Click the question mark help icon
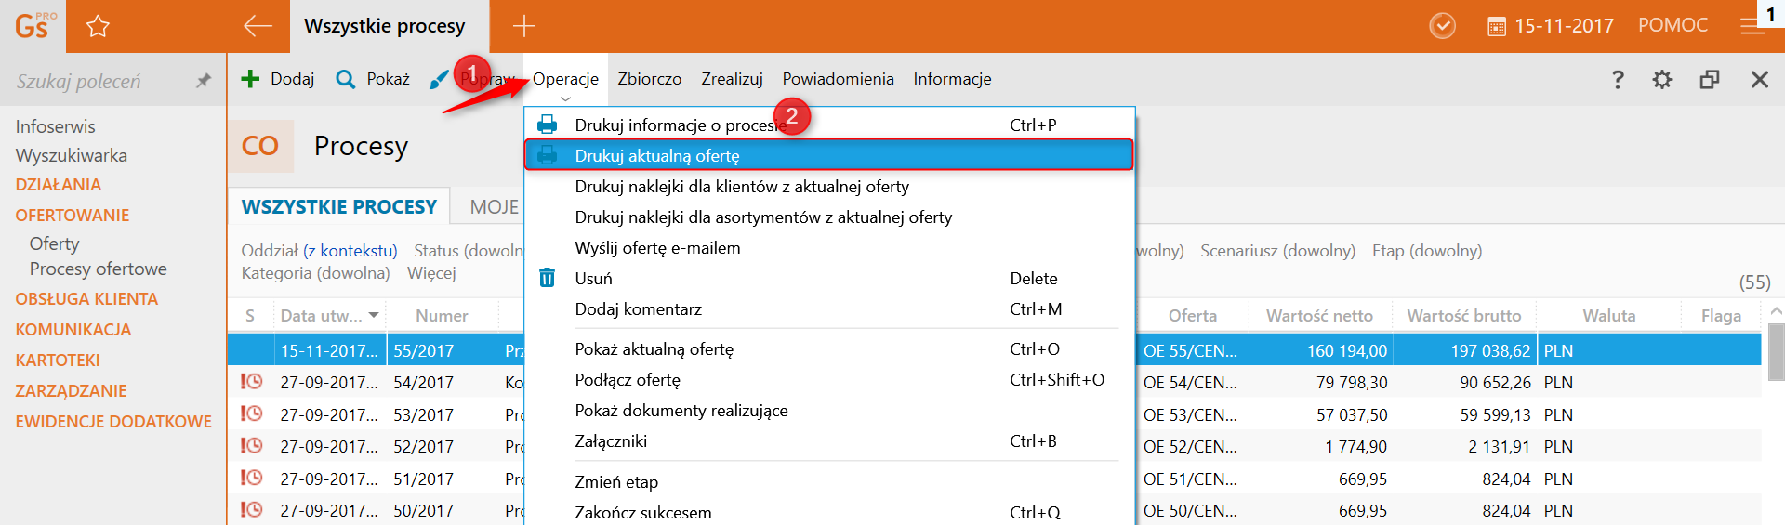This screenshot has width=1785, height=525. click(x=1618, y=80)
